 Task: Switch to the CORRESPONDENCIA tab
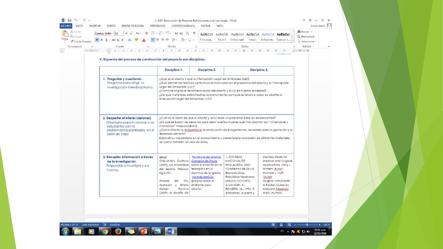pyautogui.click(x=183, y=26)
